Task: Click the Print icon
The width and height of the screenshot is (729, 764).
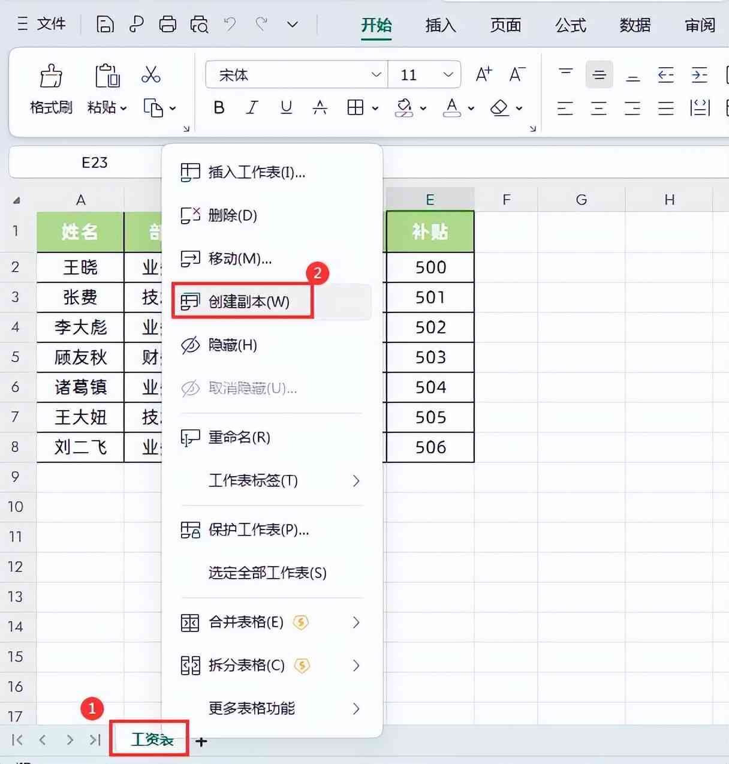Action: tap(167, 25)
